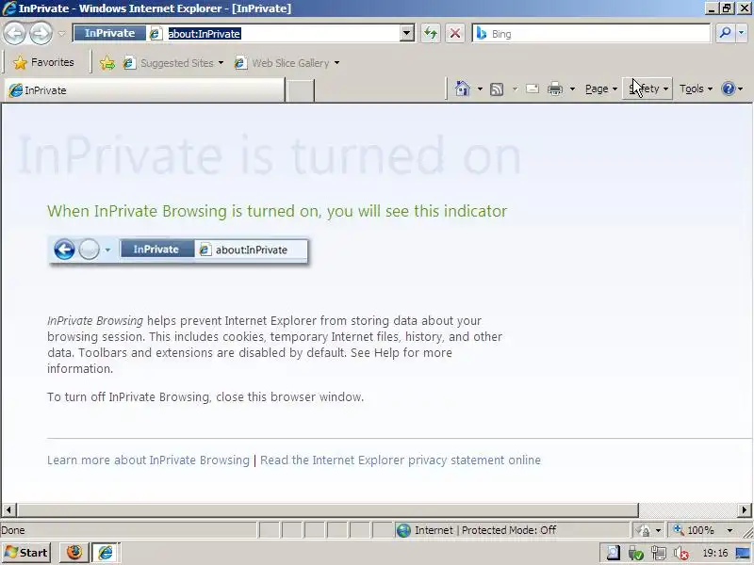The image size is (754, 565).
Task: Open the Safety menu
Action: [x=647, y=89]
